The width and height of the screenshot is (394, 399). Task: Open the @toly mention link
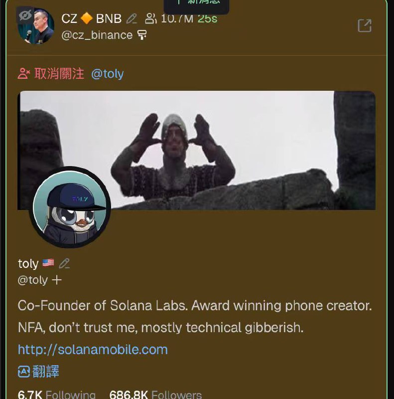[107, 74]
